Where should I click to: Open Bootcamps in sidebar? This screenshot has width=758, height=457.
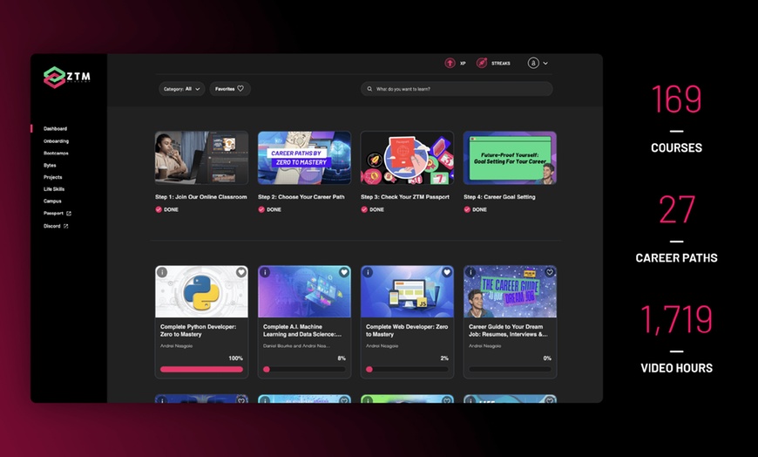[x=56, y=153]
